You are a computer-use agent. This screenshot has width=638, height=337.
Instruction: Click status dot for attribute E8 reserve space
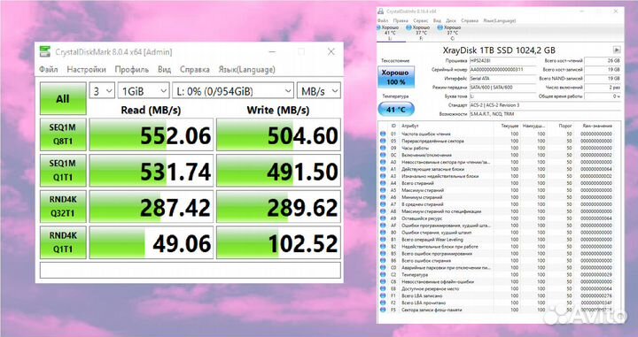click(383, 288)
